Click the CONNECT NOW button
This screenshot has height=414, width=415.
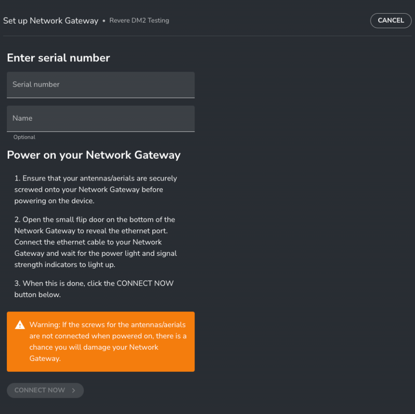click(x=45, y=390)
